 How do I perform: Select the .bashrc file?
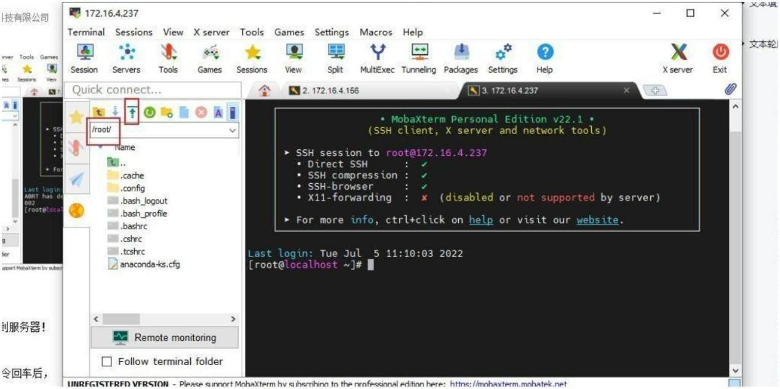pos(127,226)
